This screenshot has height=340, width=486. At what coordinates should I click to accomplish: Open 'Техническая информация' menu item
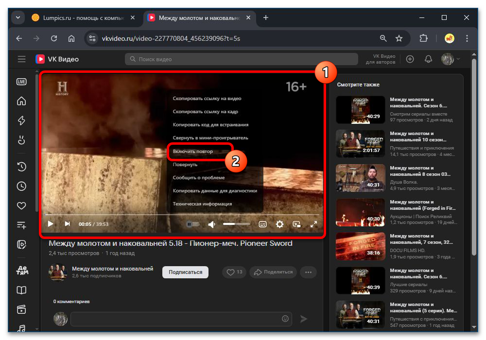tap(202, 204)
